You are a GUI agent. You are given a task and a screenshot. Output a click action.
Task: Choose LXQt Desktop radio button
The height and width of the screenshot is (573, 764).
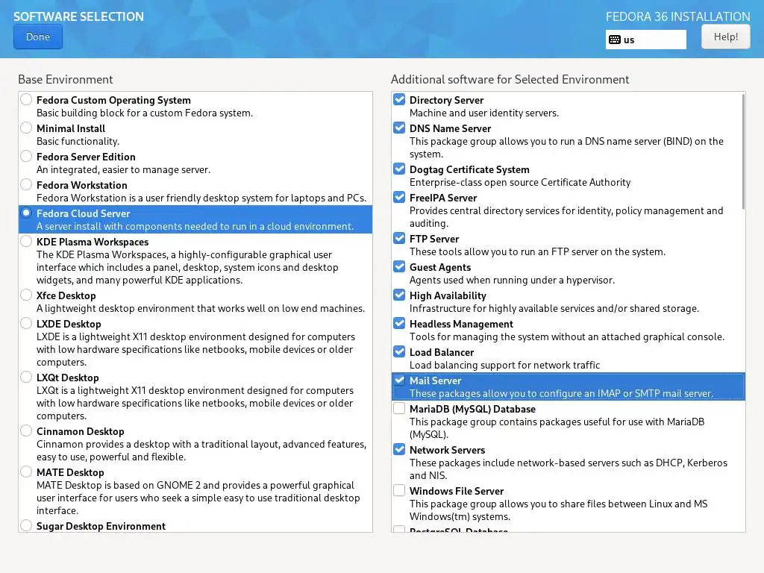point(26,377)
